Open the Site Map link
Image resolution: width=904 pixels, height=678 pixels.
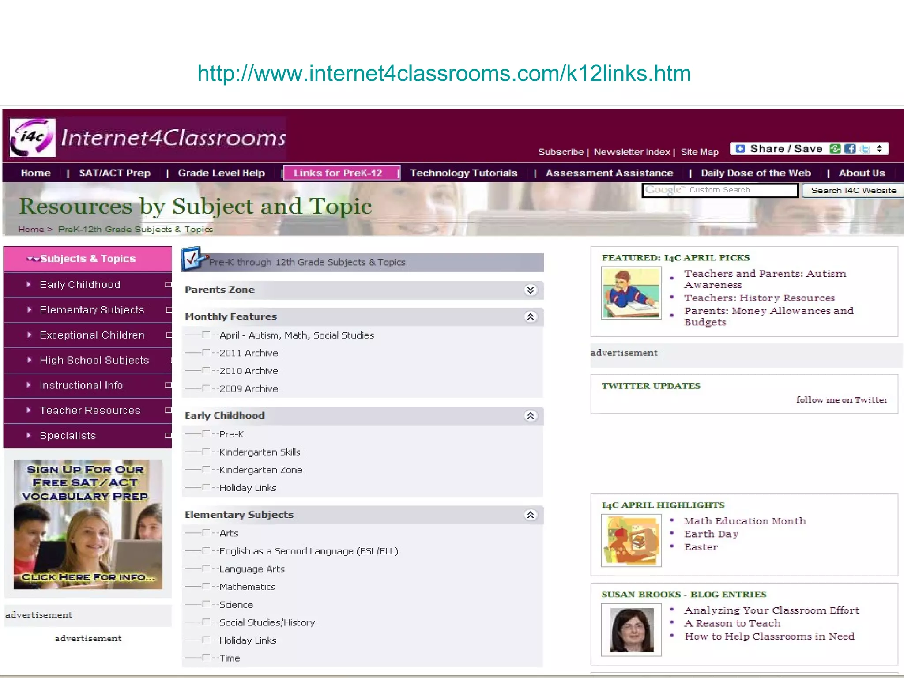700,152
